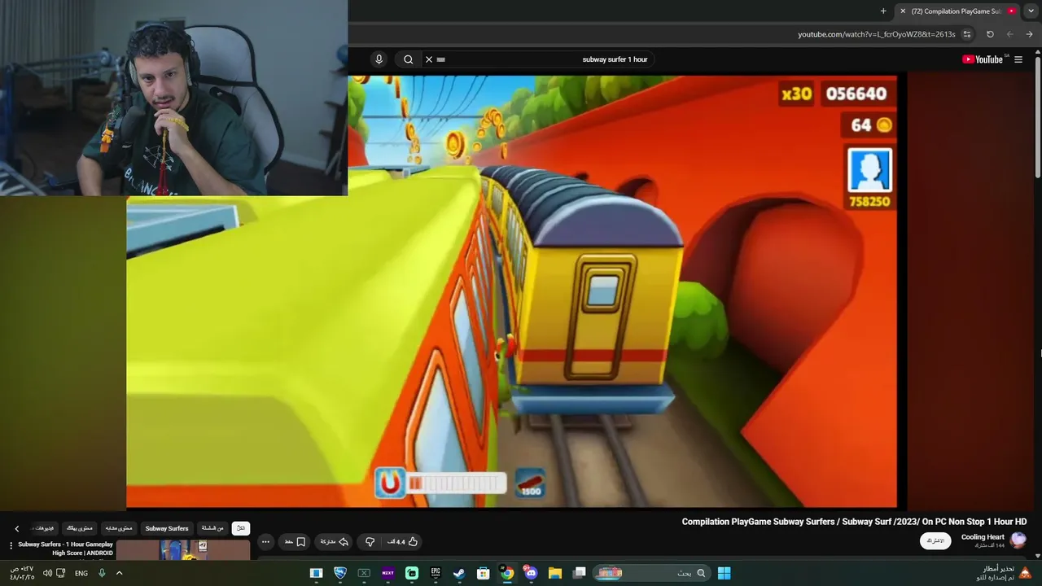Open the weather rain warning widget
The width and height of the screenshot is (1042, 586).
[x=1005, y=573]
